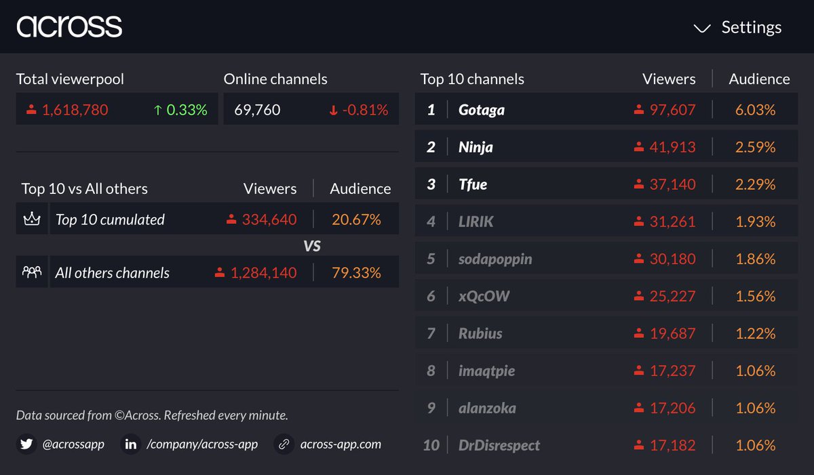Image resolution: width=814 pixels, height=475 pixels.
Task: Click the viewer icon in the Rubius row
Action: 638,333
